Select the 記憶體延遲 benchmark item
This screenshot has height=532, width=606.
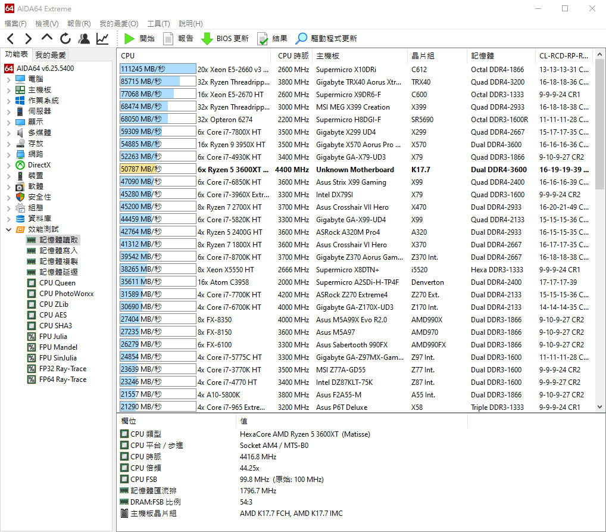(x=53, y=272)
